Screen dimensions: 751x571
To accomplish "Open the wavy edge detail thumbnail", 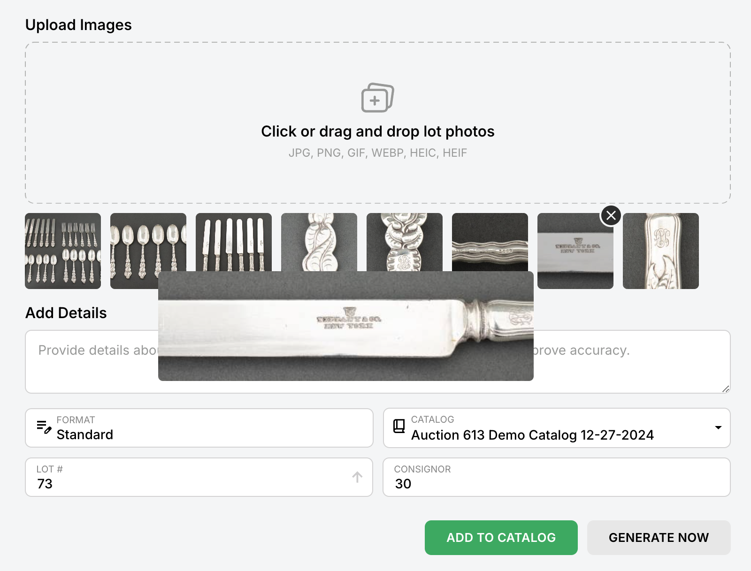I will click(x=490, y=242).
